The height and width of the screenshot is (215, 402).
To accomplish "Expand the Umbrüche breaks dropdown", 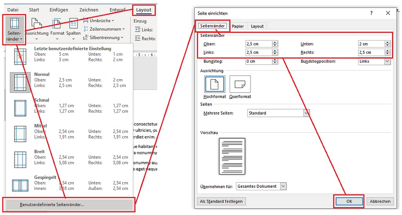I will [x=101, y=20].
